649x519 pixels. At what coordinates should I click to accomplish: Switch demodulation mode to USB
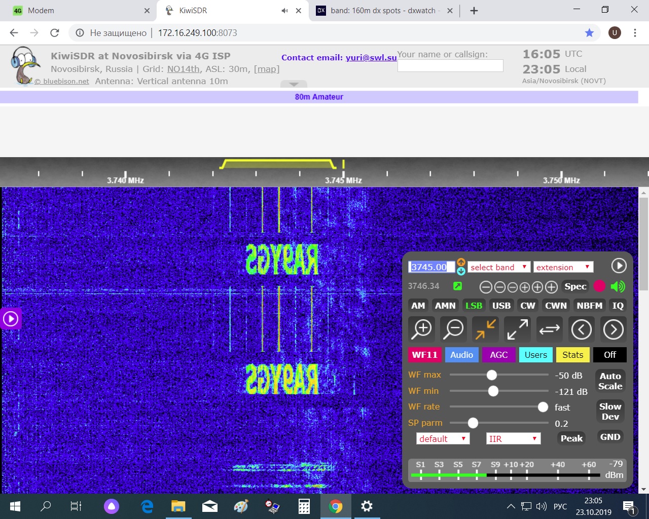pyautogui.click(x=501, y=306)
